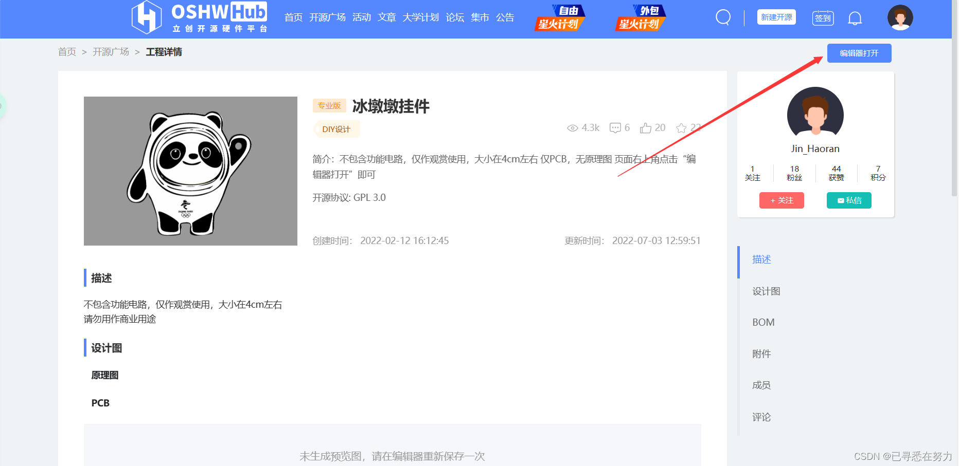The width and height of the screenshot is (959, 466).
Task: Click the 首页 breadcrumb link
Action: click(67, 52)
